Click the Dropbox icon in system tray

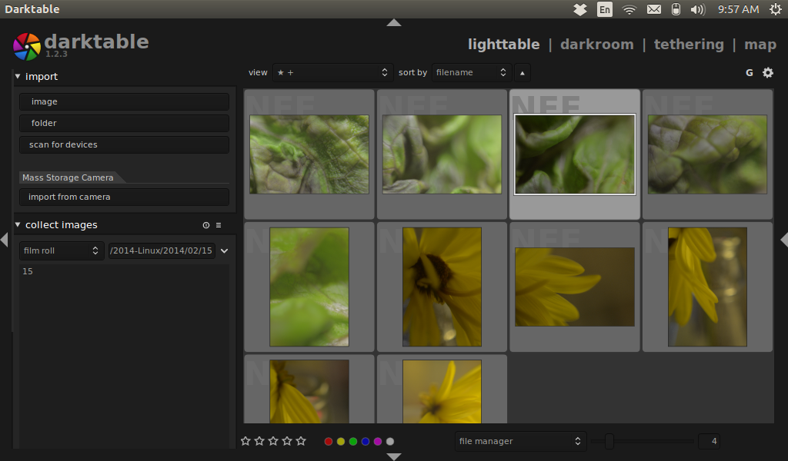click(x=580, y=9)
